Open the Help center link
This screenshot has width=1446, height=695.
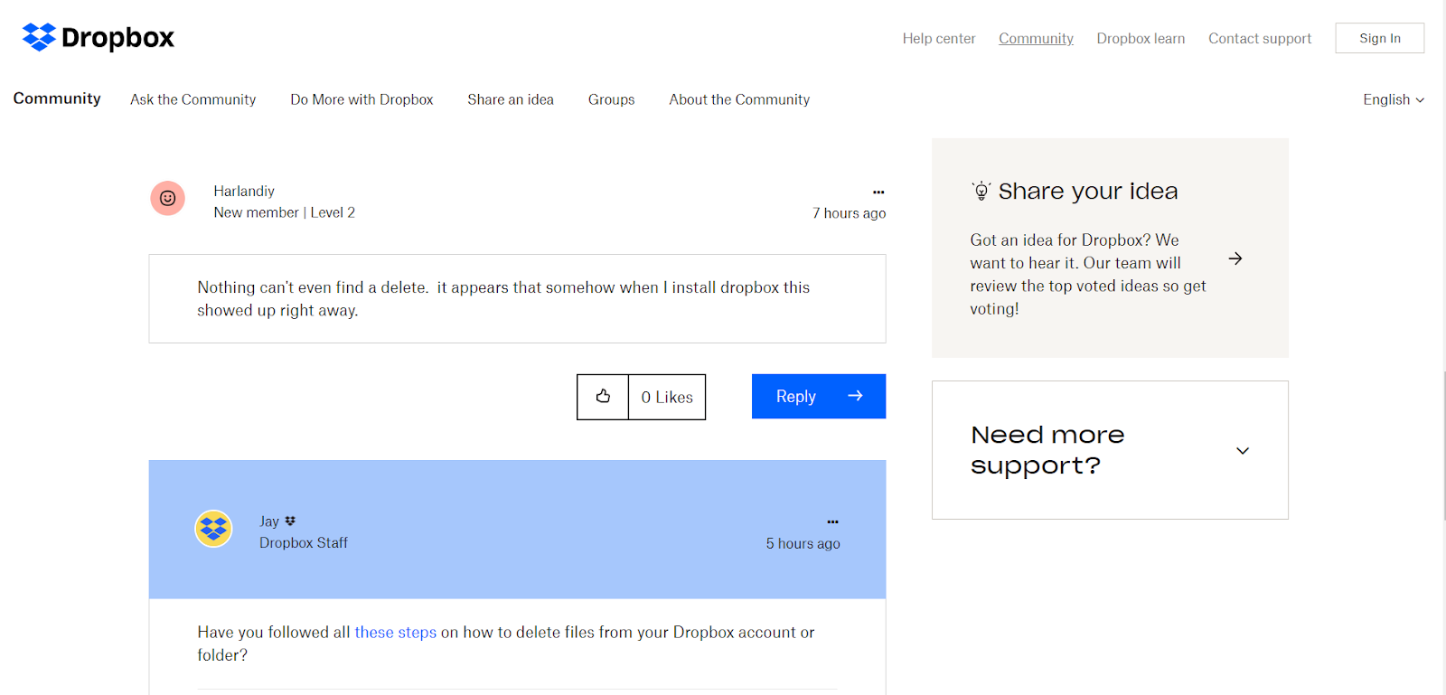[x=939, y=38]
